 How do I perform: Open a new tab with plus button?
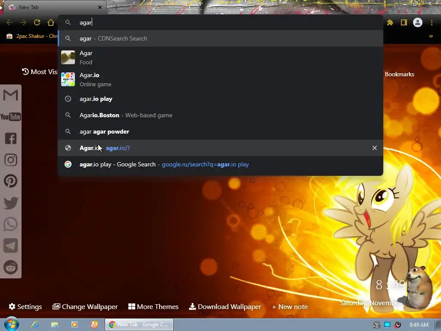point(116,7)
